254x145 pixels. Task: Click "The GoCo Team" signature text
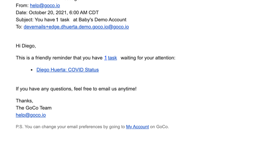click(34, 108)
